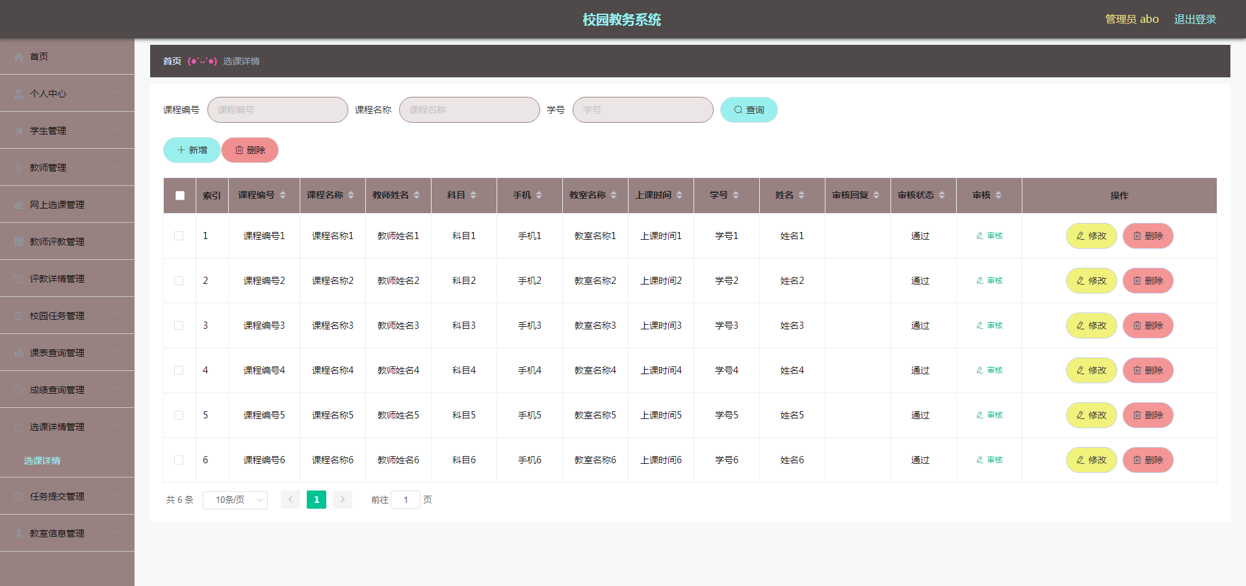Focus the 学号 search input
The height and width of the screenshot is (586, 1246).
pos(643,110)
